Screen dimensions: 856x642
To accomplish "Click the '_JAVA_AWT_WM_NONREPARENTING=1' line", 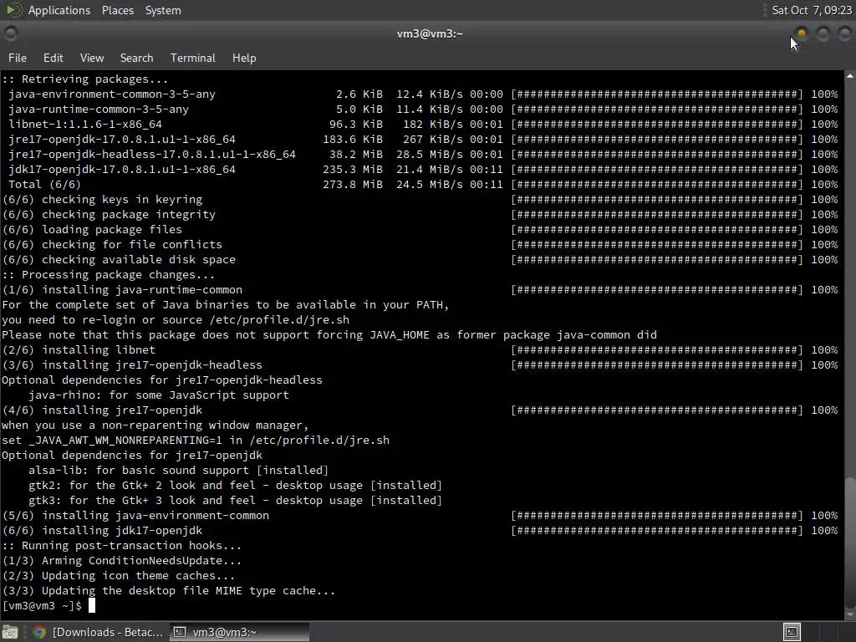I will pyautogui.click(x=196, y=440).
